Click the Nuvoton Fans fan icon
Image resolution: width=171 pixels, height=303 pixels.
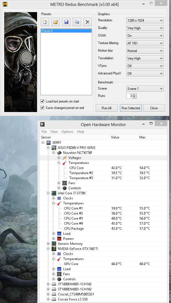click(65, 183)
